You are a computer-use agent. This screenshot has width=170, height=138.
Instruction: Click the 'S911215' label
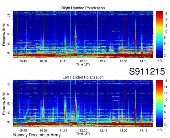pos(147,71)
